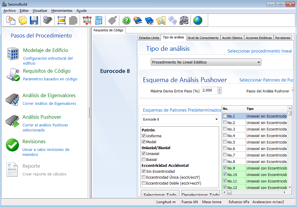Uncheck the Uniforme pattern checkbox
Image resolution: width=297 pixels, height=207 pixels.
pos(144,136)
